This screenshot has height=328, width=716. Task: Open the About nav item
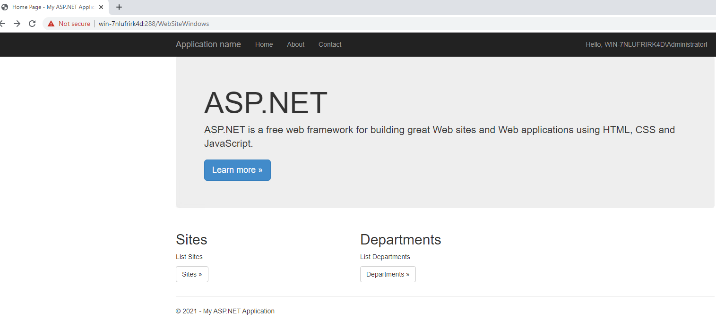[296, 44]
